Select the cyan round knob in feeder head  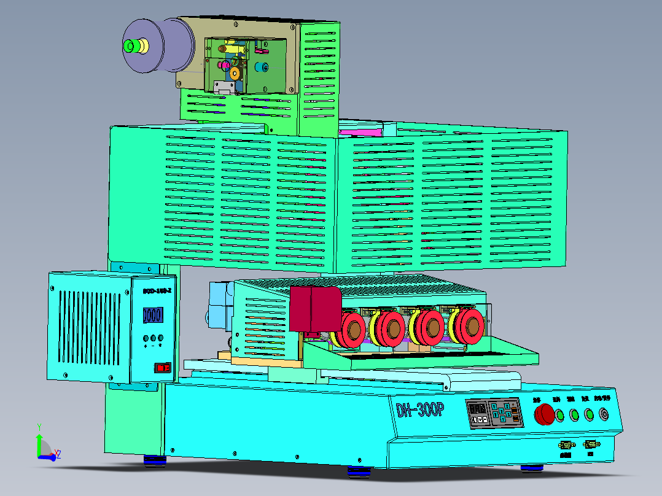pyautogui.click(x=262, y=67)
